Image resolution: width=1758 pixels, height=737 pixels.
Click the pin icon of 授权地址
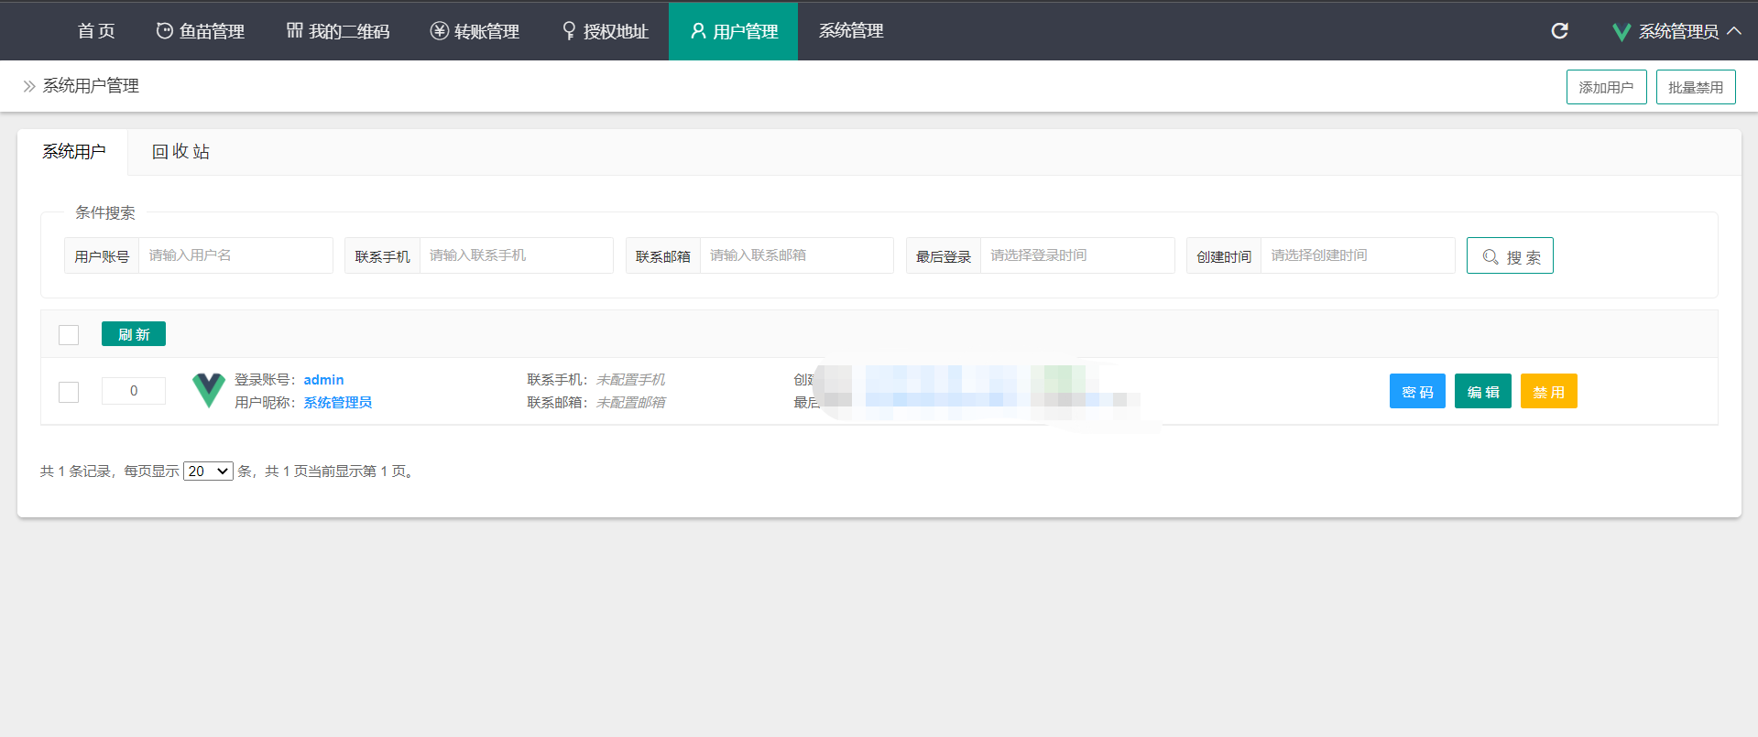click(x=569, y=31)
